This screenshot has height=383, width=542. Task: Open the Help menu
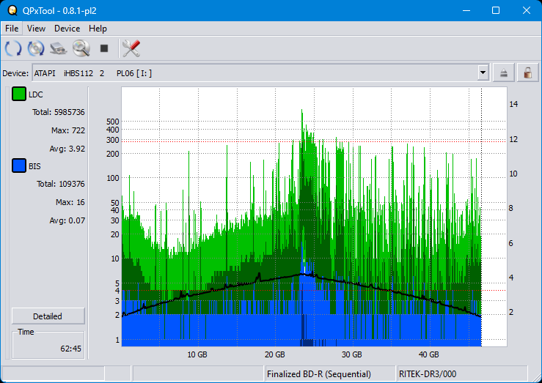[98, 29]
